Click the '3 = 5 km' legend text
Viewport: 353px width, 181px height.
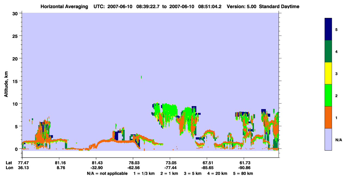point(193,173)
